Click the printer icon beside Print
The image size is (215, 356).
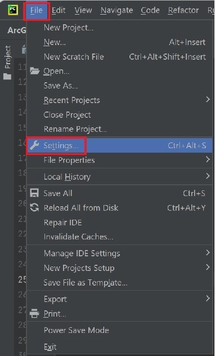point(34,314)
